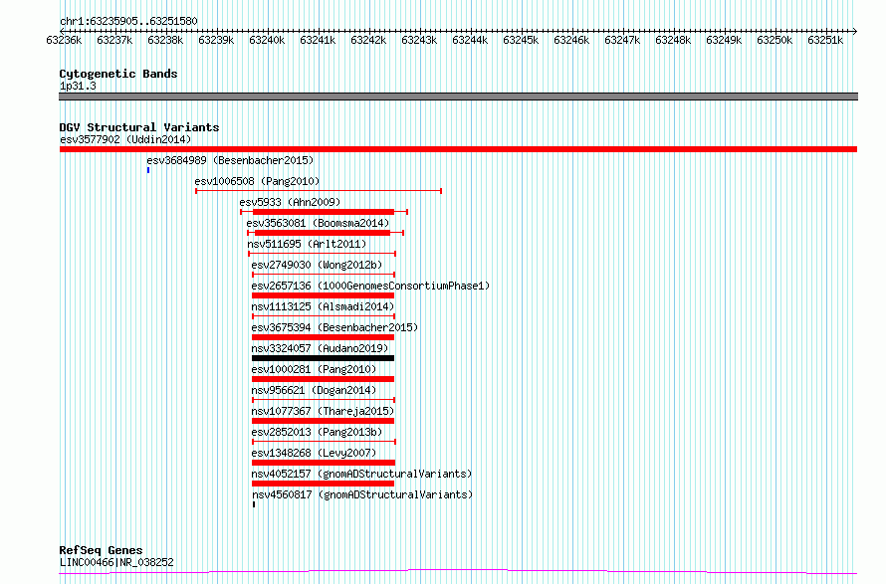
Task: Open nsv956621 (Dogan2014) label
Action: [314, 390]
